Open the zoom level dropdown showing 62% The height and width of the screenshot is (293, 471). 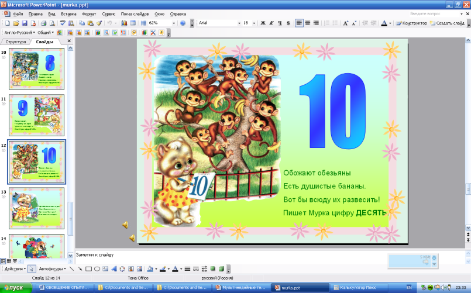[x=174, y=23]
